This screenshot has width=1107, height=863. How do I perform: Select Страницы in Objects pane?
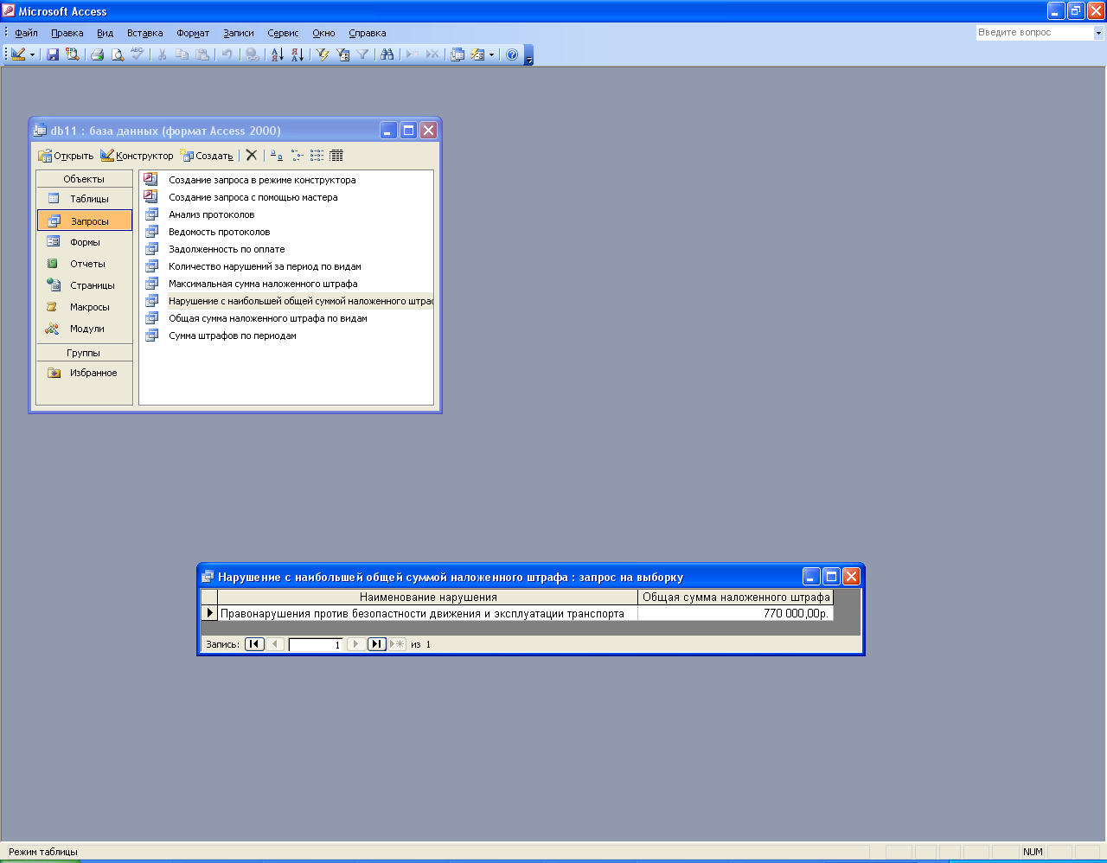click(85, 285)
